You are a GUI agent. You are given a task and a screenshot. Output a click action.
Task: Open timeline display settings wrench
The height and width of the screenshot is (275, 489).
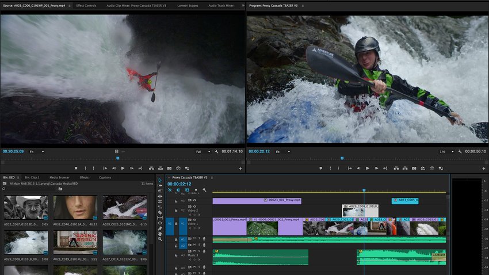click(x=204, y=190)
